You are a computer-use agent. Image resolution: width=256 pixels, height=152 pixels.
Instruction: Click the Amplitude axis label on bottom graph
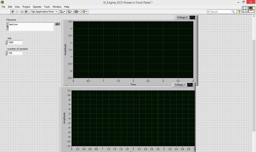tap(64, 118)
